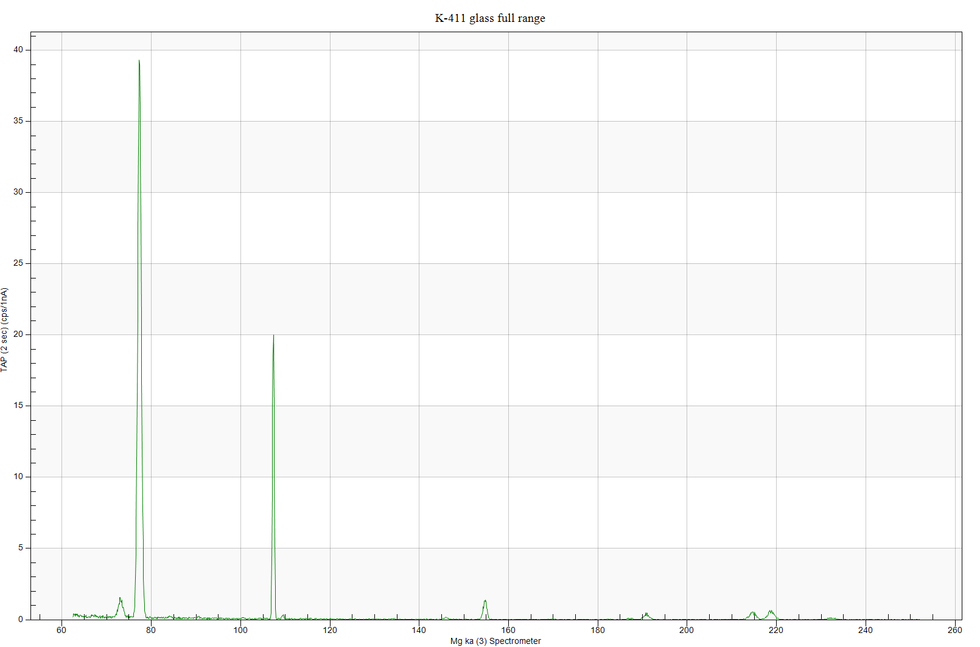Click the top of the peak near 107
Image resolution: width=980 pixels, height=647 pixels.
click(x=273, y=336)
